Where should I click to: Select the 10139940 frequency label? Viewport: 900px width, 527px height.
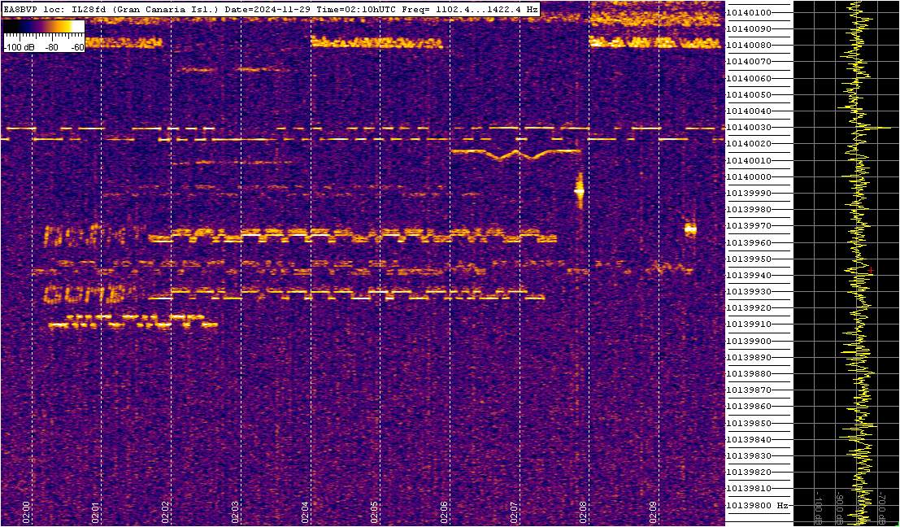pyautogui.click(x=749, y=276)
